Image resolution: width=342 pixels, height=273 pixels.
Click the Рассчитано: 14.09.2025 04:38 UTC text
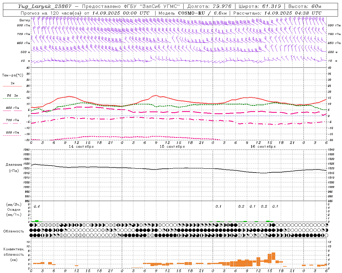[278, 13]
